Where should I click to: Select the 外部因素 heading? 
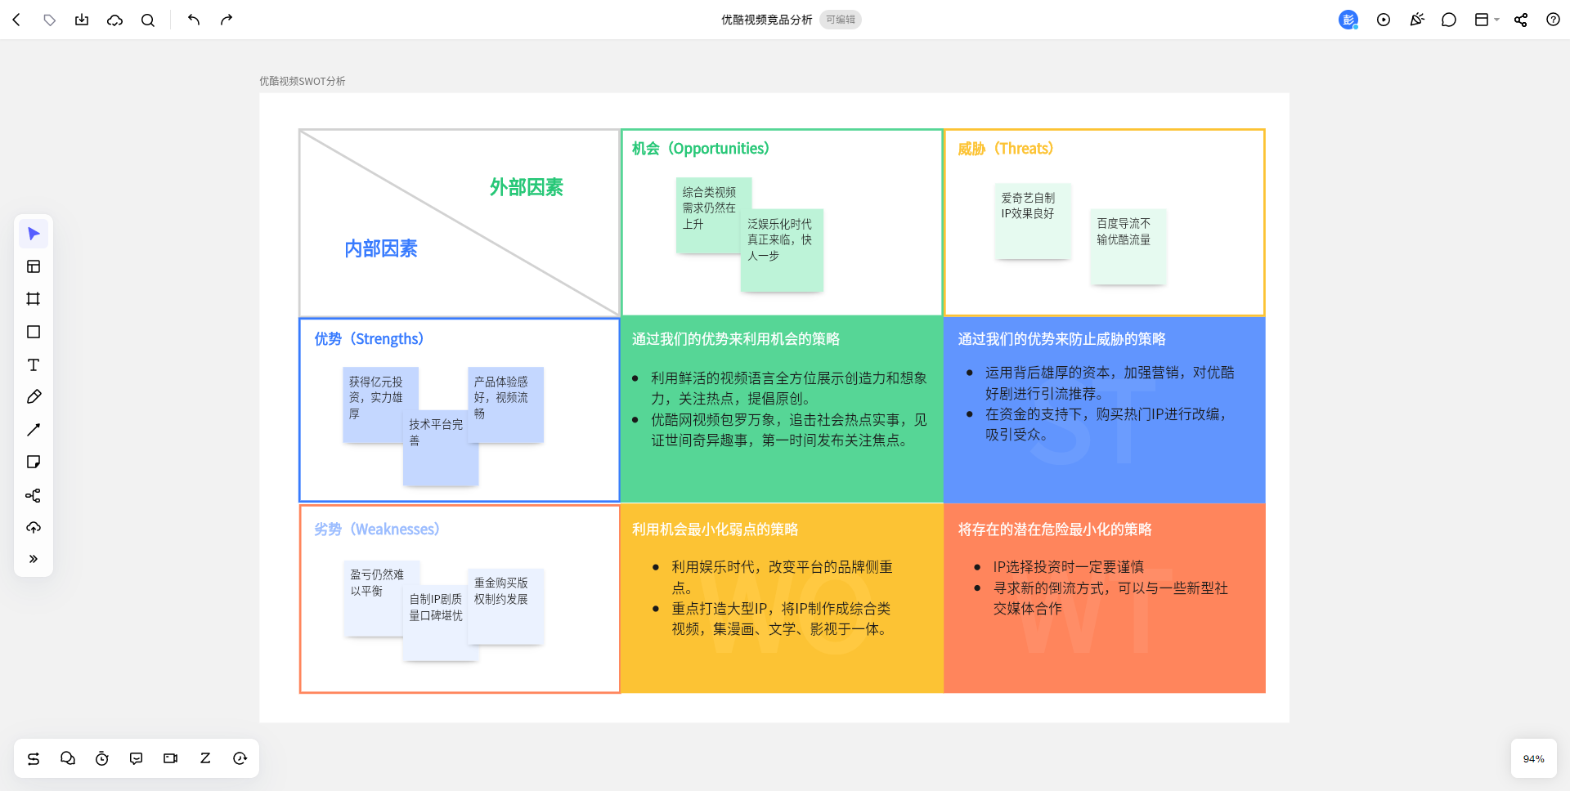tap(527, 187)
